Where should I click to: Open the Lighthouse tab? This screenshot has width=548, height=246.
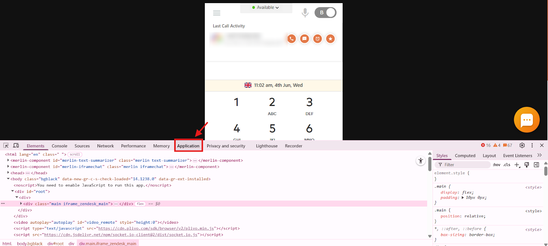pos(267,146)
